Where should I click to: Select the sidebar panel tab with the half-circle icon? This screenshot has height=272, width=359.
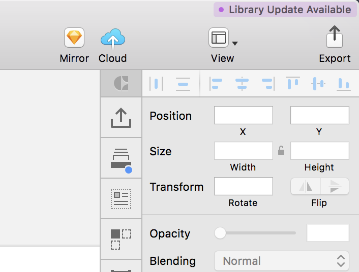click(x=121, y=83)
